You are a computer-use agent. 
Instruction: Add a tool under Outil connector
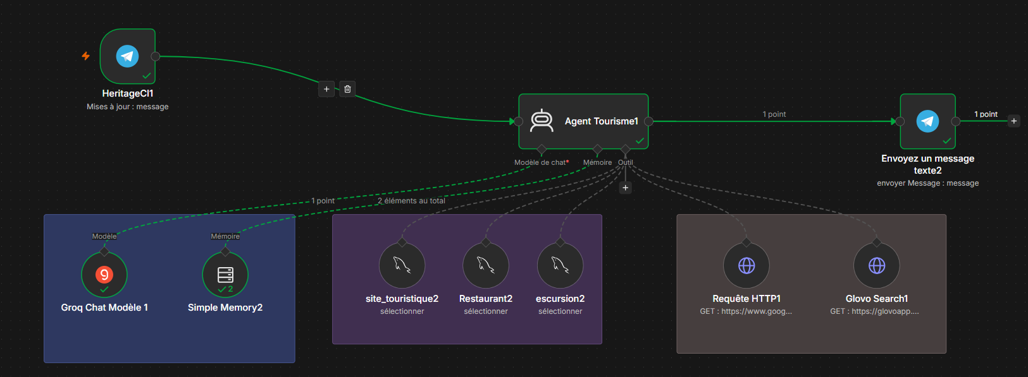(626, 188)
